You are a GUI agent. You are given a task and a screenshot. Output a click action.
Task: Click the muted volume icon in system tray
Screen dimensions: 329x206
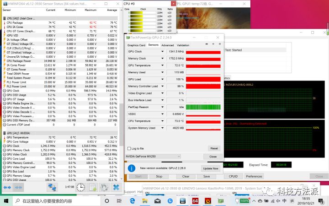[x=278, y=201]
